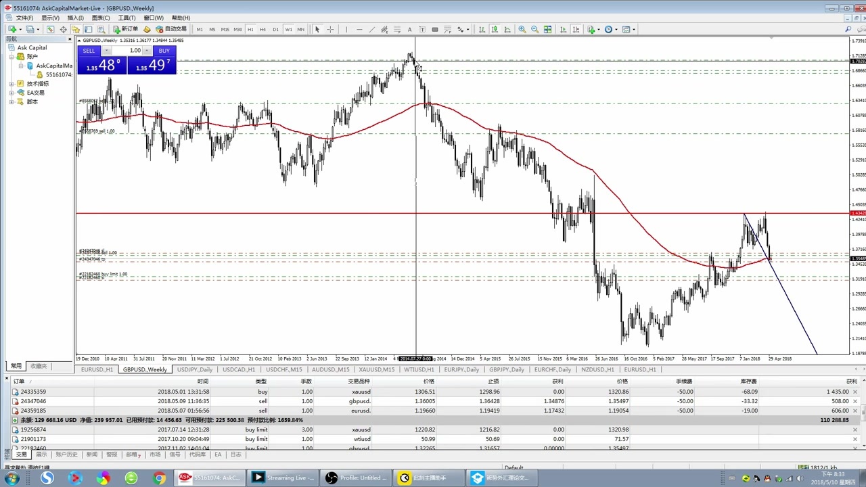Screen dimensions: 866x487
Task: Switch chart to M1 timeframe
Action: pyautogui.click(x=200, y=29)
